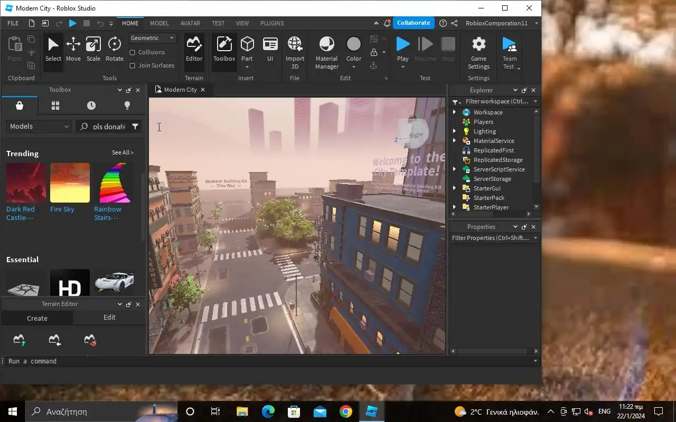Collapse the ribbon using up chevron
The image size is (676, 422).
(x=376, y=23)
